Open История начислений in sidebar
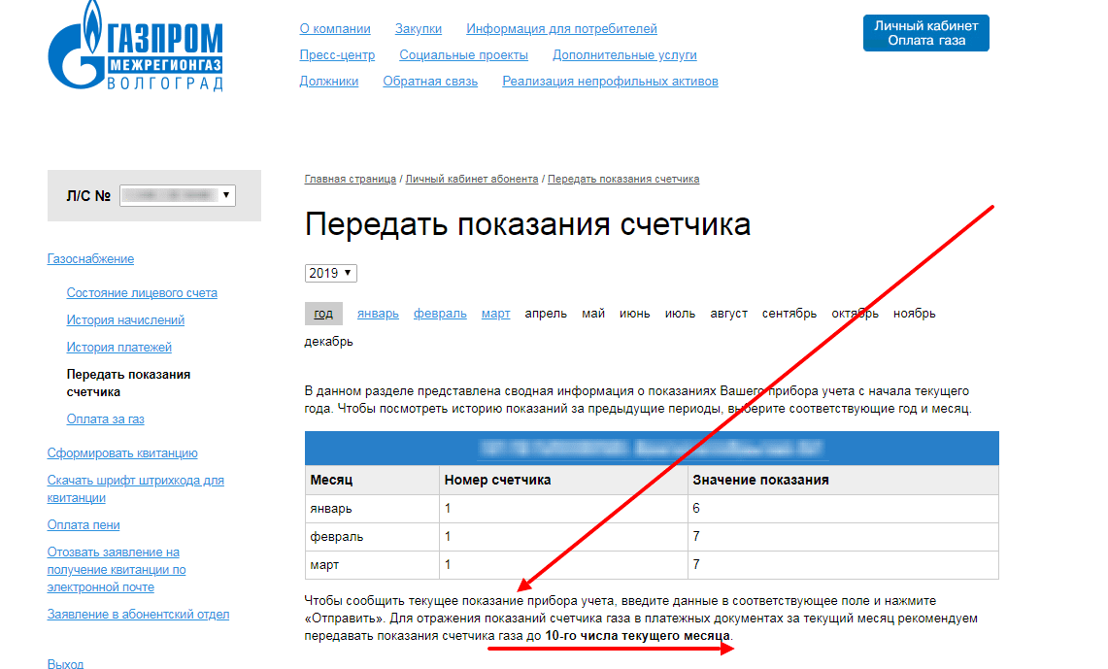1108x669 pixels. [126, 320]
